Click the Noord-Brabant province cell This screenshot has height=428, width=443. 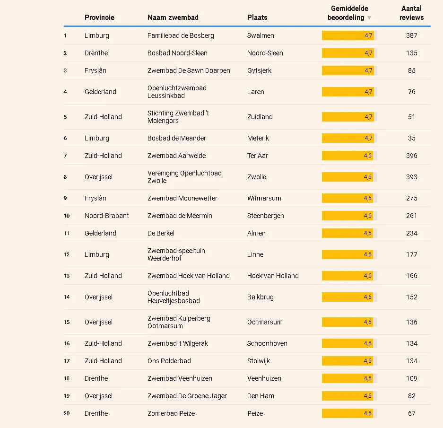pos(106,216)
